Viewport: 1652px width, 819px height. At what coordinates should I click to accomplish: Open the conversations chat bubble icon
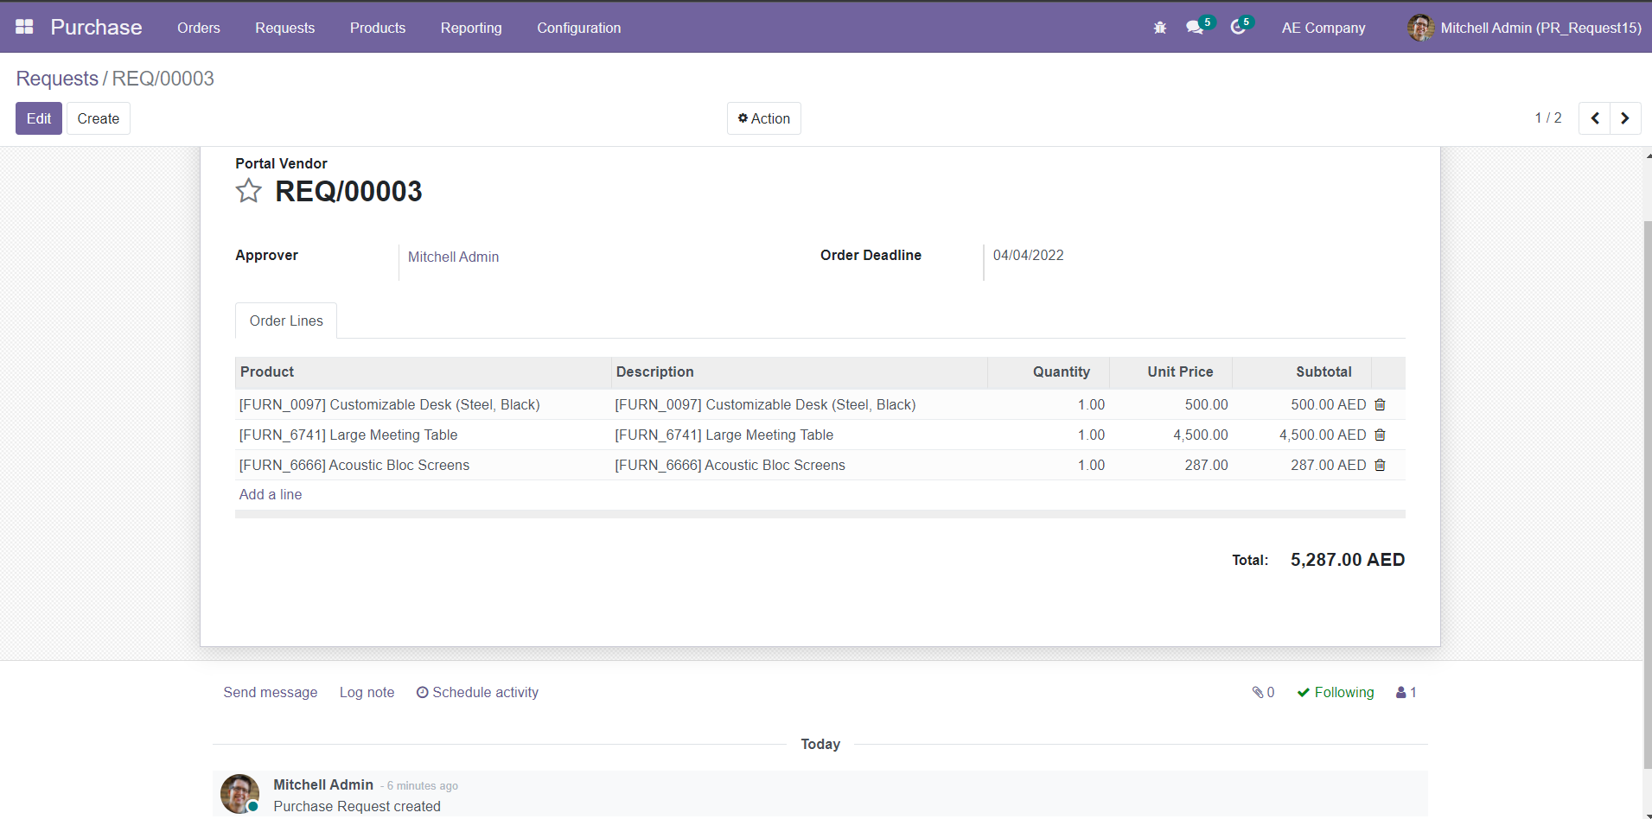coord(1195,28)
